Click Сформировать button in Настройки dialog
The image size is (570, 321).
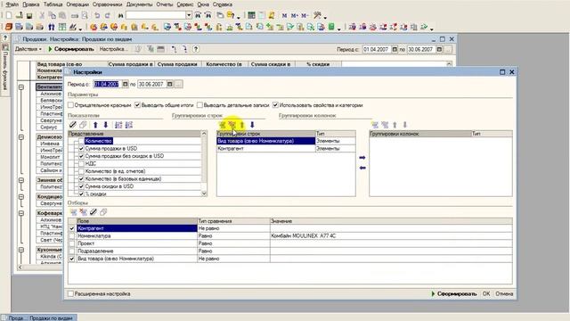(453, 293)
